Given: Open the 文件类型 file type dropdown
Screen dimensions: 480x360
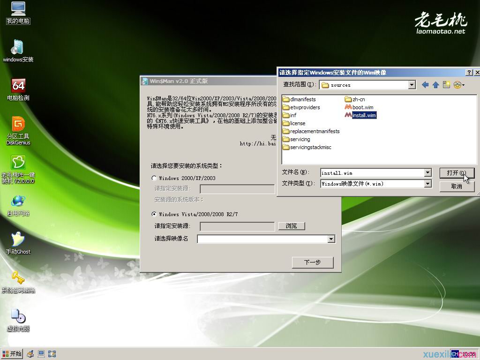Looking at the screenshot, I should [x=427, y=184].
